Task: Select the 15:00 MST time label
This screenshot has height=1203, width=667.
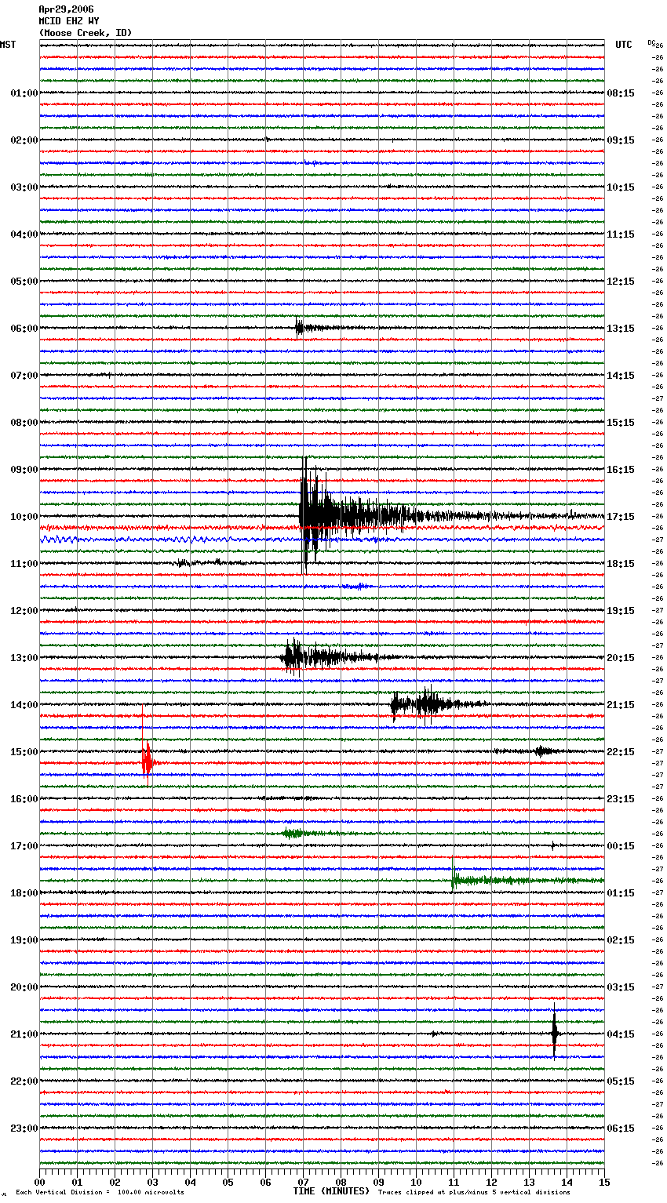Action: (24, 752)
